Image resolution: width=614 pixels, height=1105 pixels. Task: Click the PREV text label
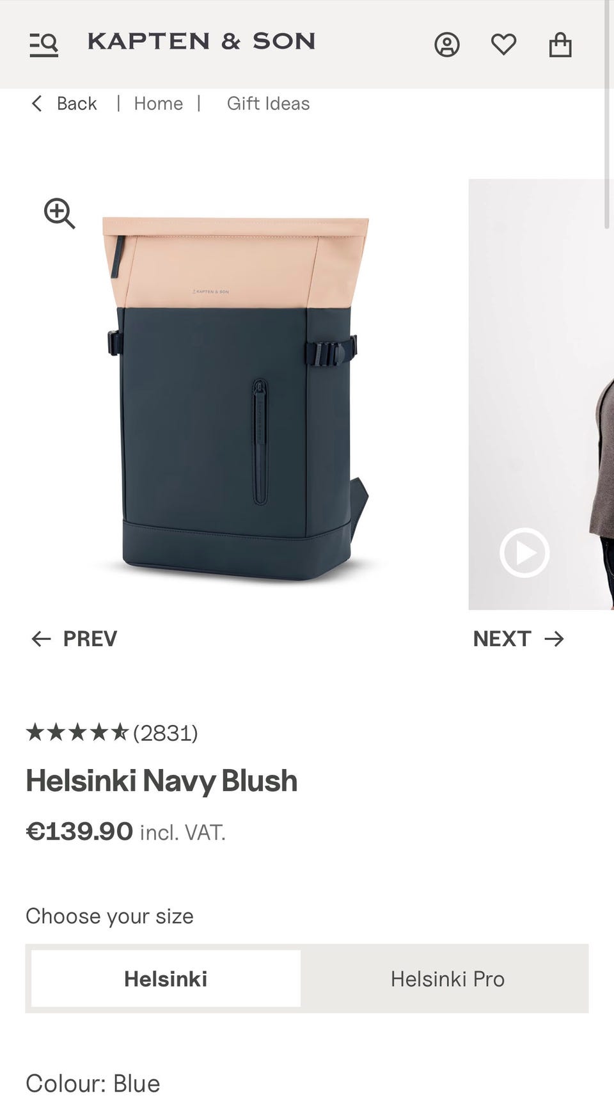pos(90,639)
